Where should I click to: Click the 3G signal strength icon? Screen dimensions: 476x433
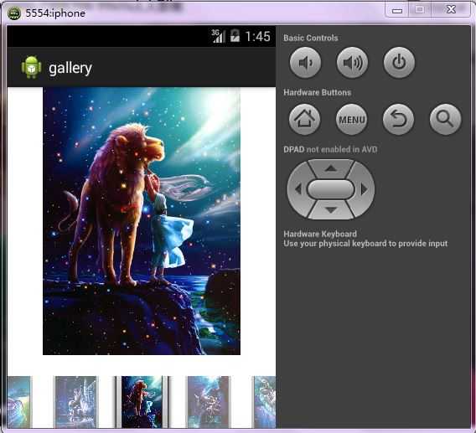point(218,36)
